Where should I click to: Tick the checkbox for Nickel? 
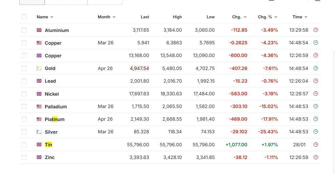click(24, 94)
